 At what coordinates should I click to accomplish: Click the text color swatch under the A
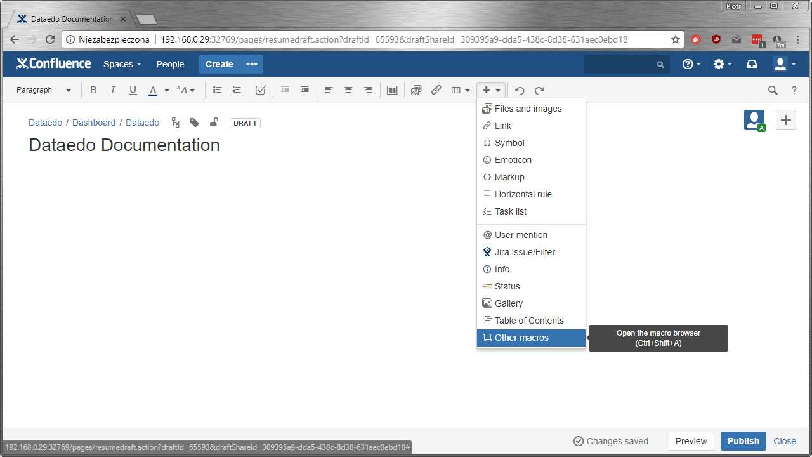click(x=152, y=89)
